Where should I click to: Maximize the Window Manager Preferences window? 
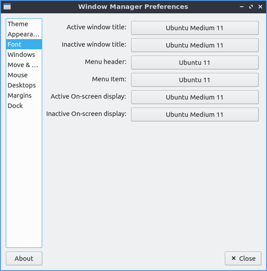pyautogui.click(x=251, y=7)
